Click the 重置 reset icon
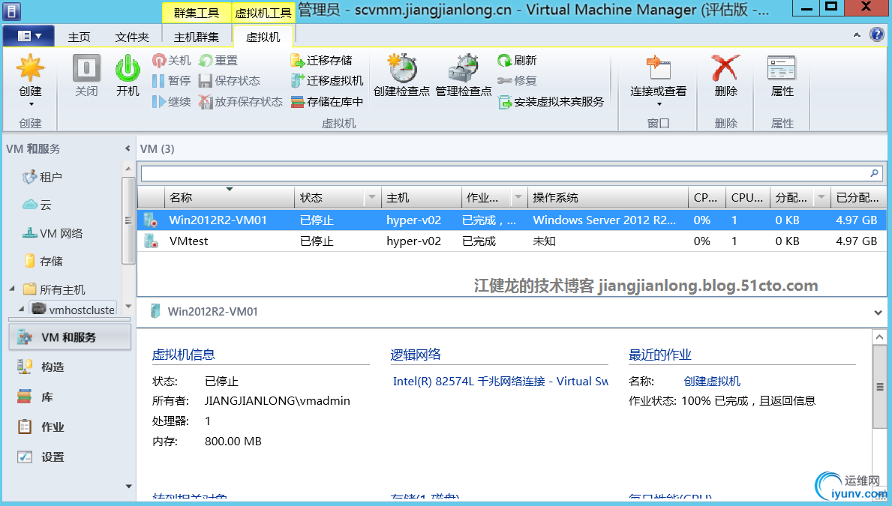 206,60
